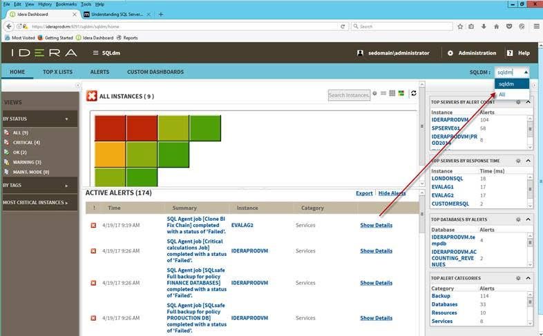Click the user profile icon beside sedomain\administrator

360,53
